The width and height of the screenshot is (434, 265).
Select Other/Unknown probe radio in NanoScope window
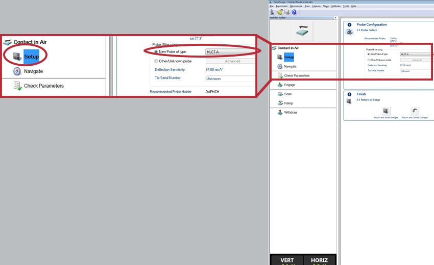[x=369, y=60]
